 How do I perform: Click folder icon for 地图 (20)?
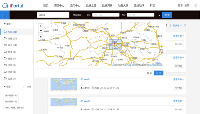[x=5, y=38]
